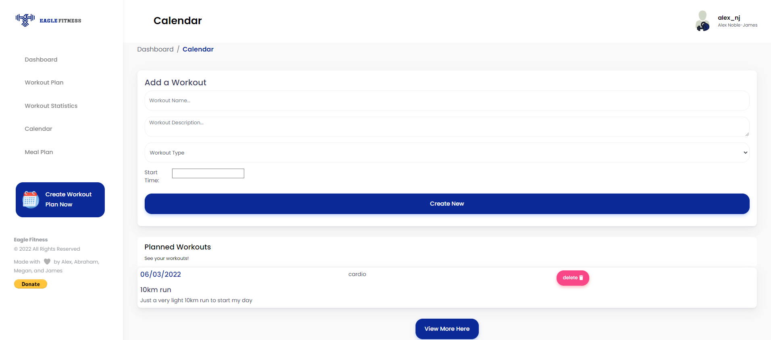Viewport: 771px width, 340px height.
Task: Open the alex_nj profile avatar
Action: (702, 21)
